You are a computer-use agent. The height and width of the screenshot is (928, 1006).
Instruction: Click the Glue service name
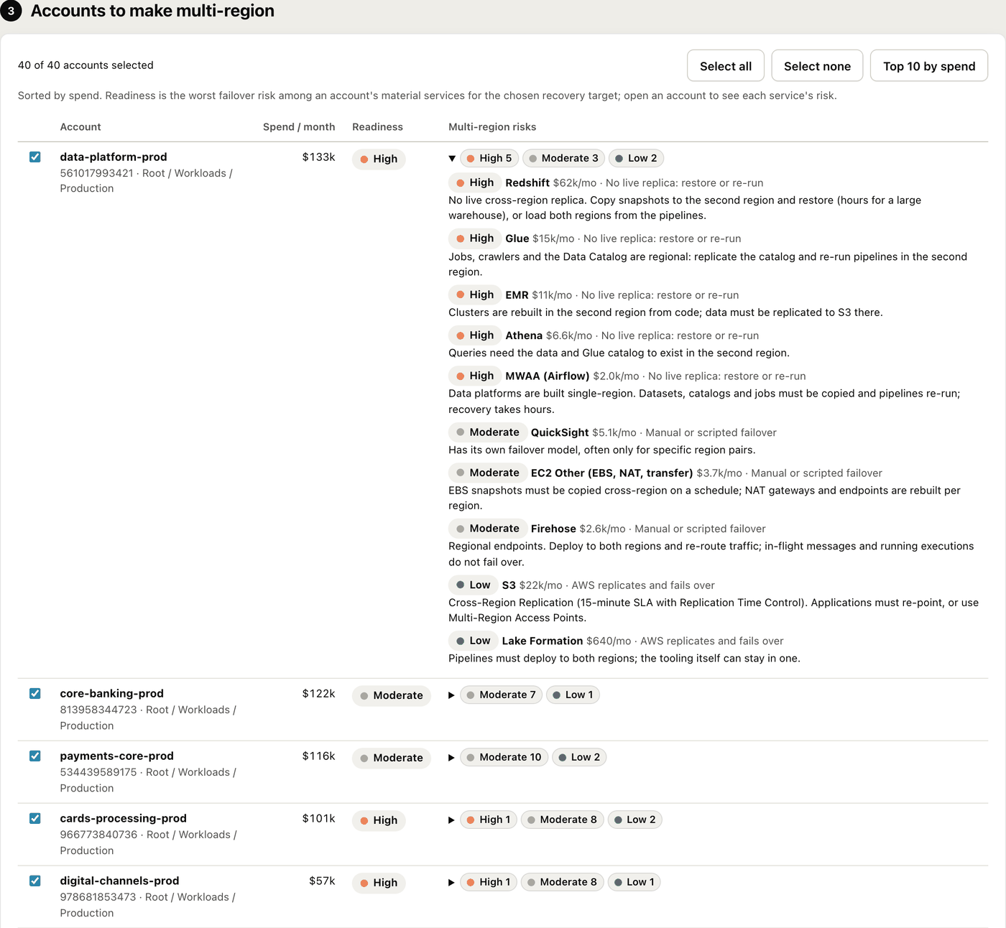(517, 238)
